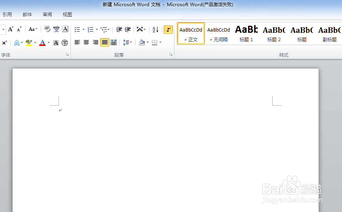The width and height of the screenshot is (342, 212).
Task: Apply the 标题 1 style
Action: pos(246,34)
